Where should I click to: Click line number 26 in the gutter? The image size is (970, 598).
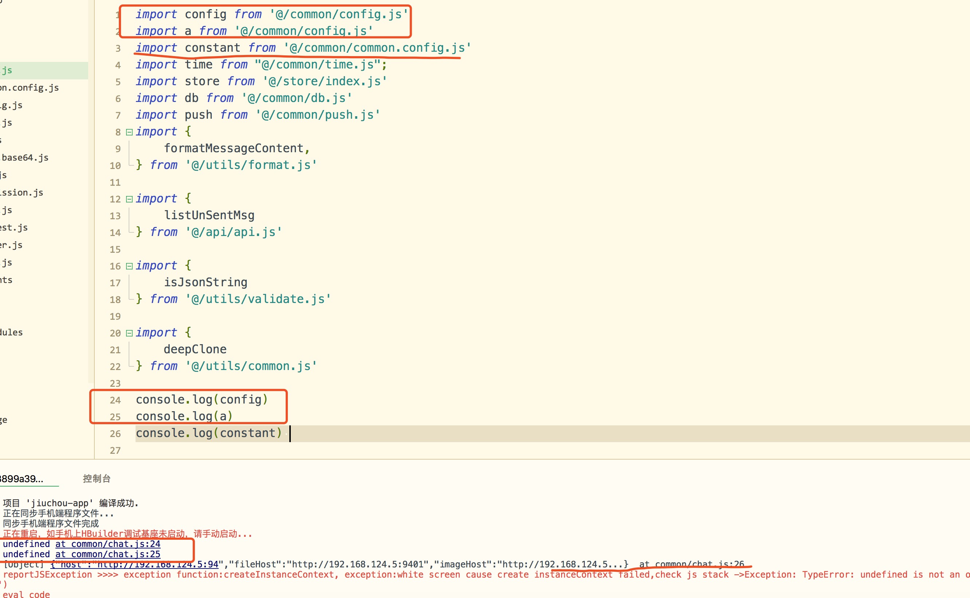pos(115,433)
